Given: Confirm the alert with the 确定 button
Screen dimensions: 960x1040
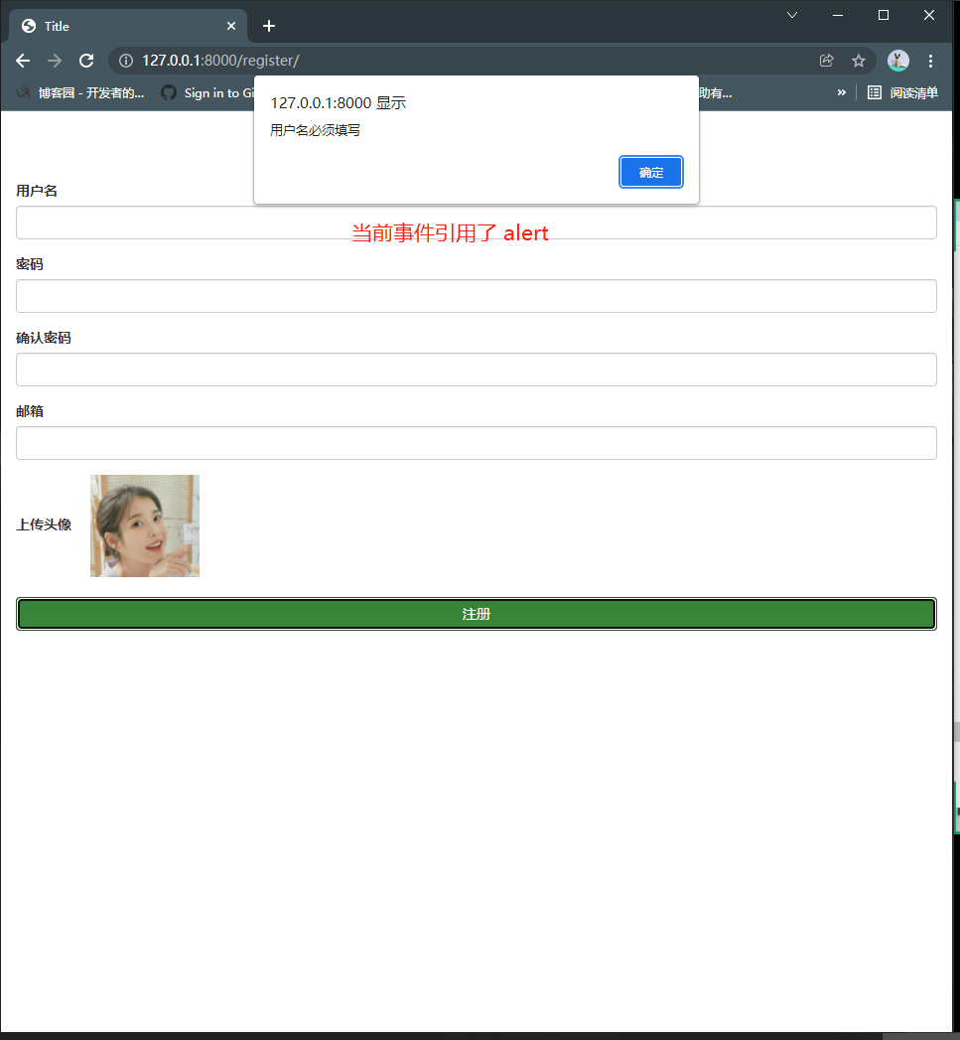Looking at the screenshot, I should (650, 173).
